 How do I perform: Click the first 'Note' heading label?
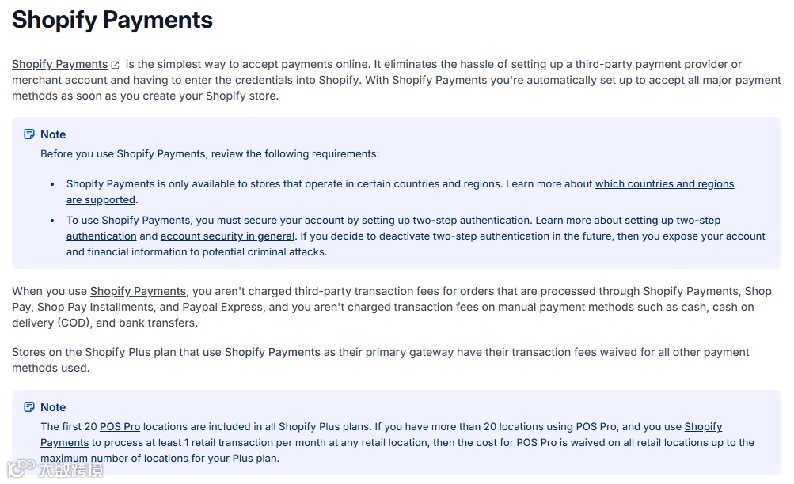[x=53, y=134]
